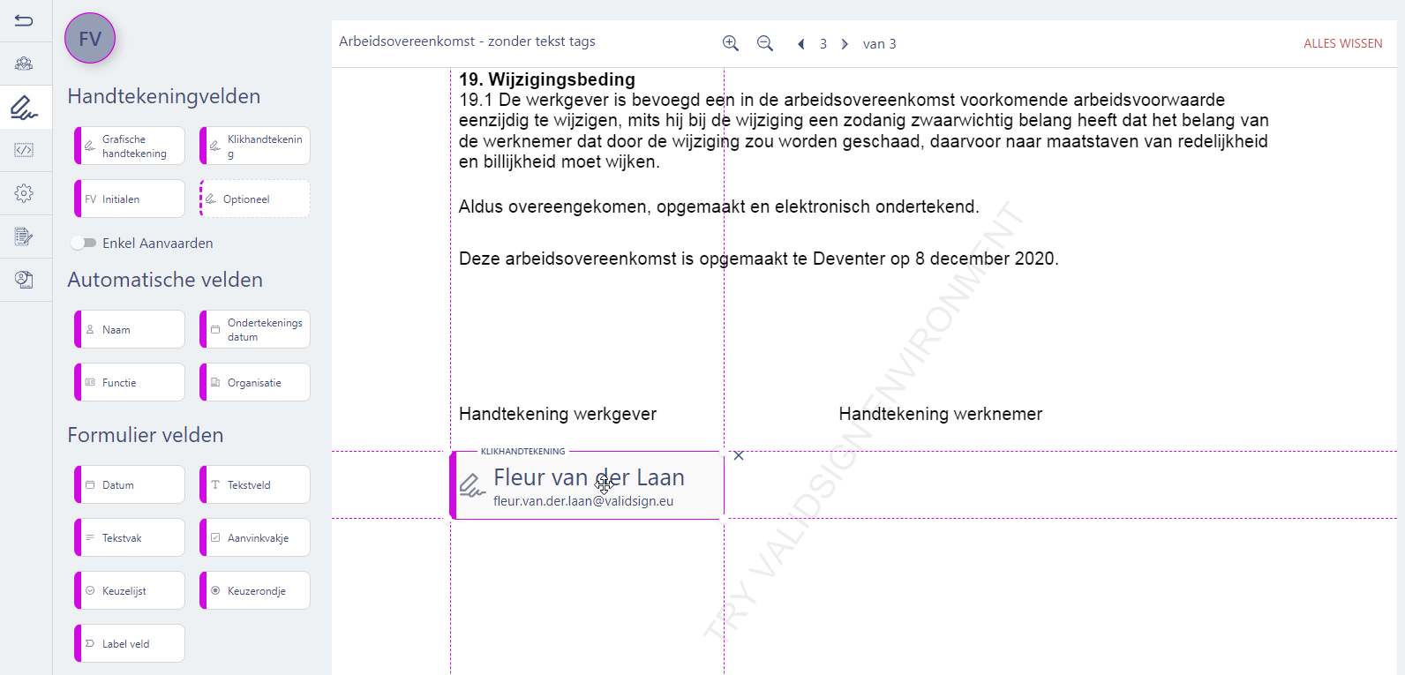1405x675 pixels.
Task: Add the Organisatie automatic field
Action: pyautogui.click(x=255, y=382)
